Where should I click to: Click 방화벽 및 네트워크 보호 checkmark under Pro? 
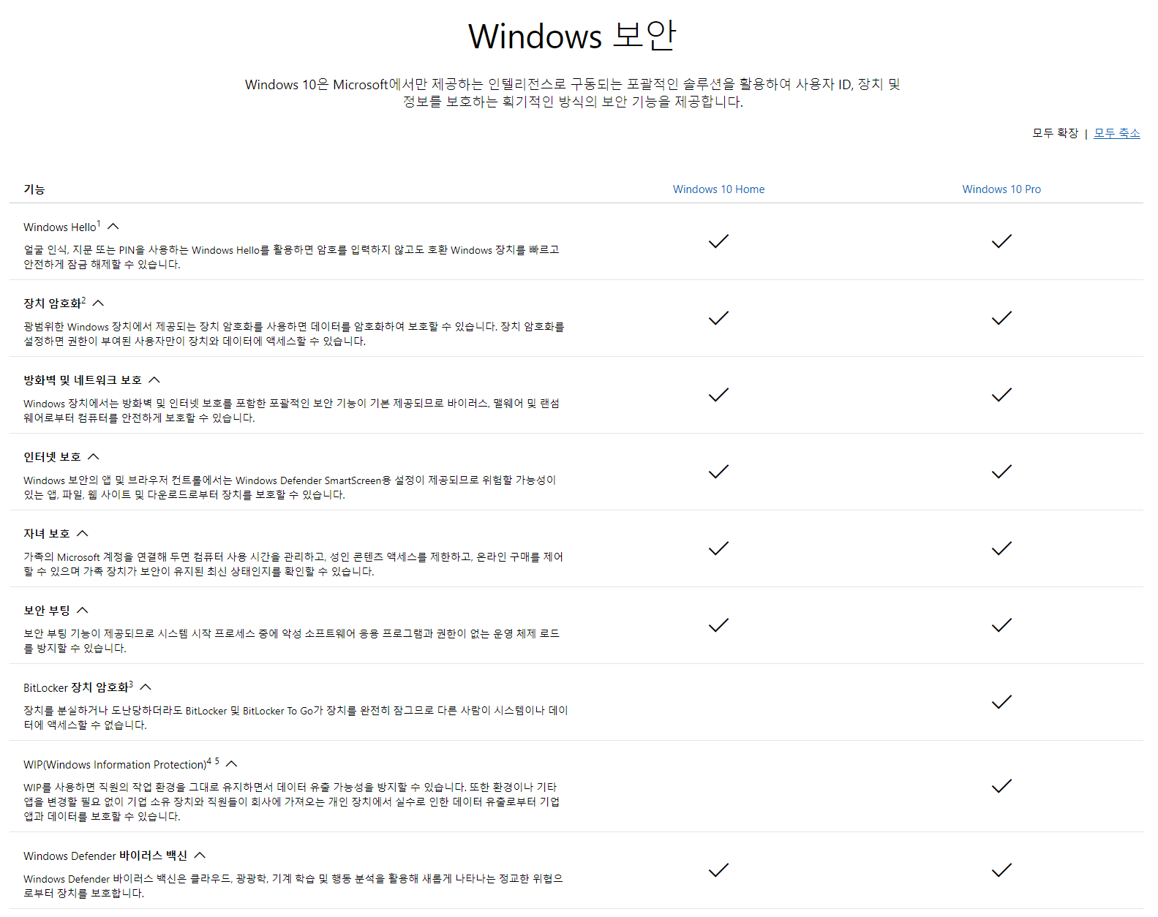(x=1001, y=395)
